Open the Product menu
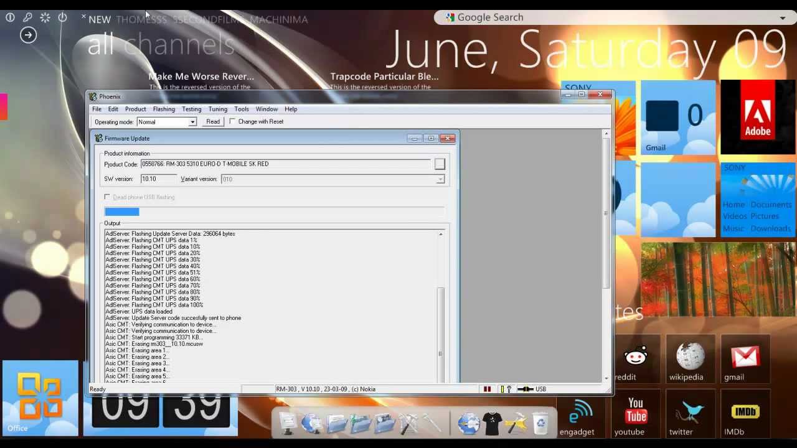The width and height of the screenshot is (797, 448). tap(135, 109)
